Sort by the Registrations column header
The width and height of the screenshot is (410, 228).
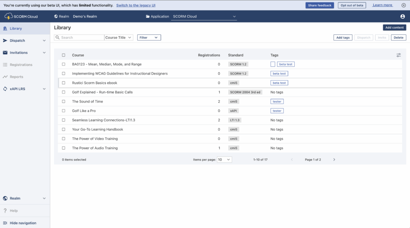[209, 55]
